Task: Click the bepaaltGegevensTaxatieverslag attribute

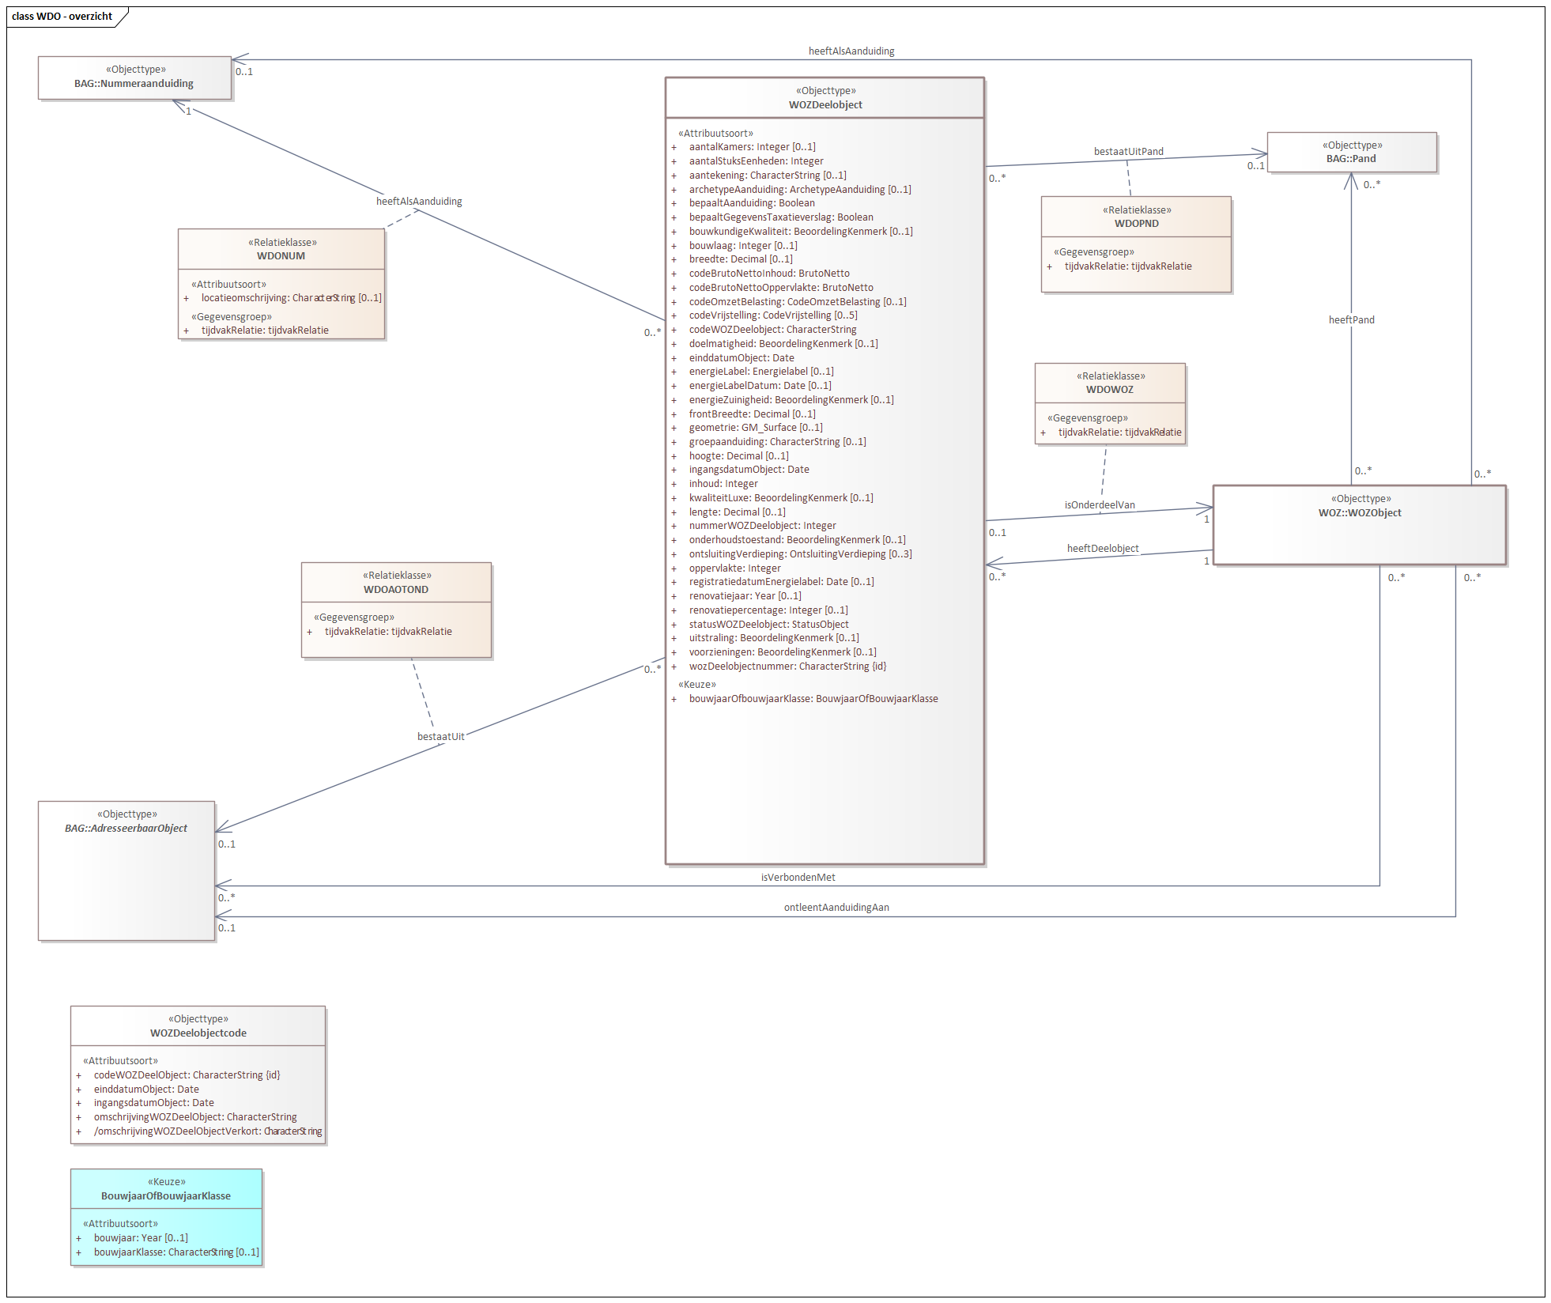Action: (x=780, y=217)
